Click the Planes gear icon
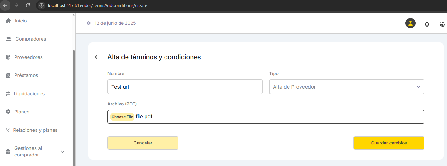 (8, 112)
